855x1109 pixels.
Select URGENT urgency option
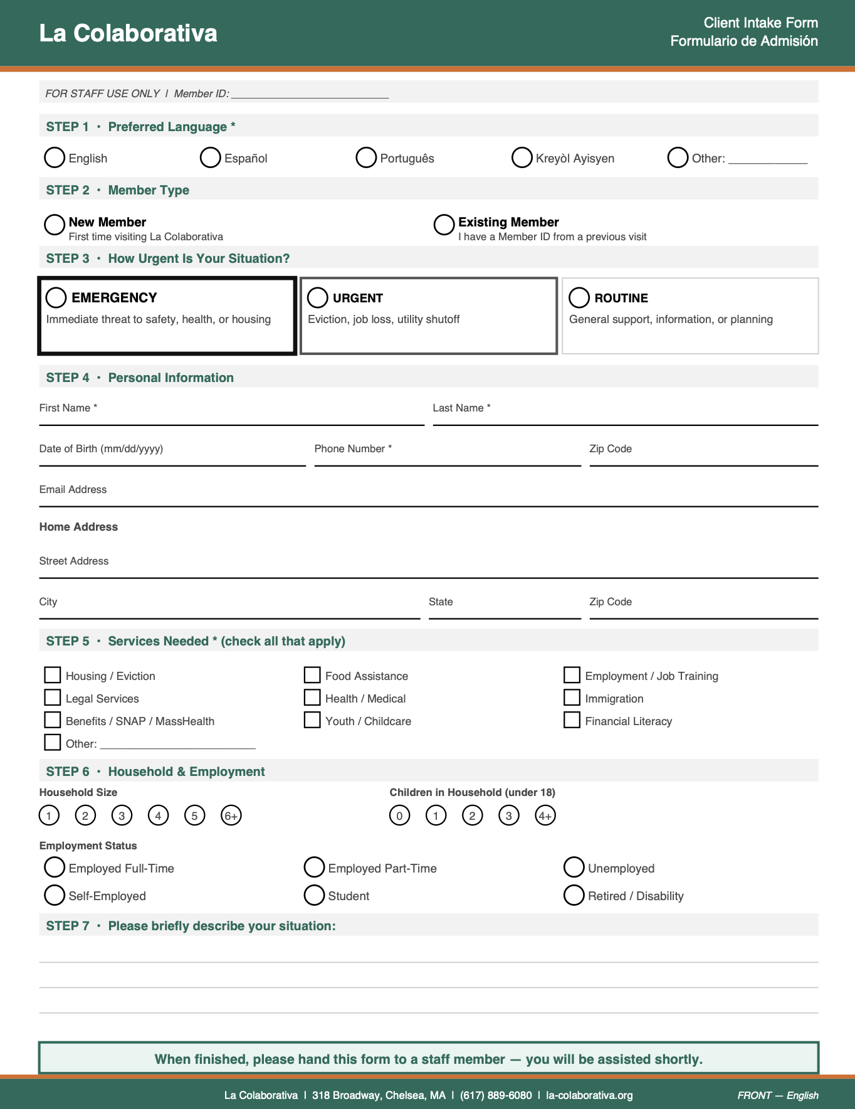tap(318, 297)
